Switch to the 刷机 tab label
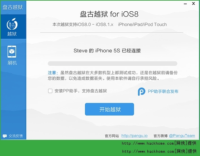Screen dimensions: 200x156 12,63
